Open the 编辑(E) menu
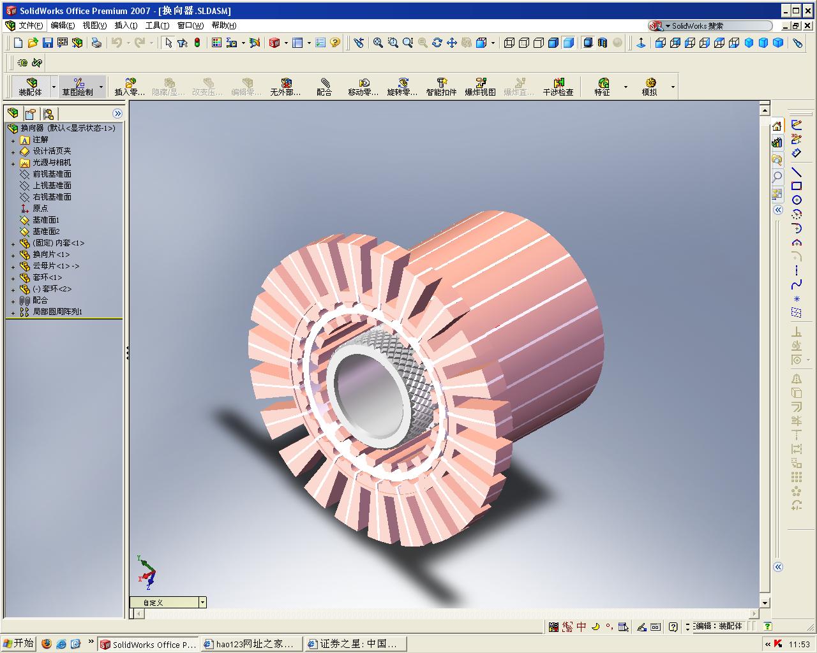Image resolution: width=817 pixels, height=653 pixels. point(63,26)
